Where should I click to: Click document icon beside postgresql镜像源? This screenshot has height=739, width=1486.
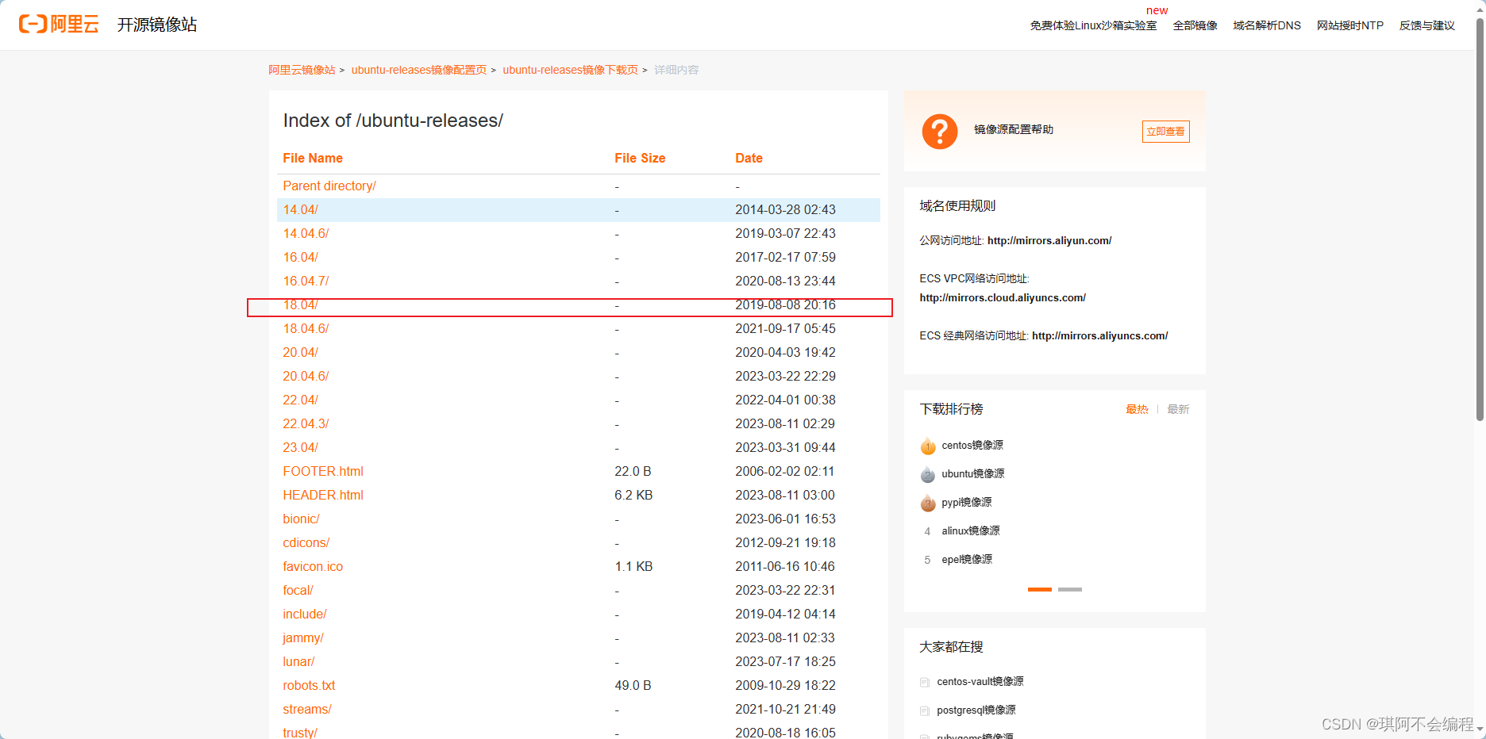pos(925,710)
